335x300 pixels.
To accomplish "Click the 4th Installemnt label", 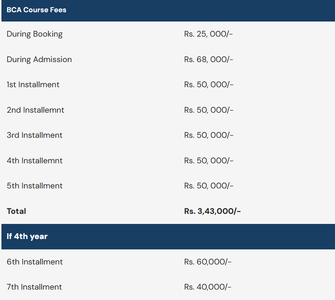I will (34, 161).
